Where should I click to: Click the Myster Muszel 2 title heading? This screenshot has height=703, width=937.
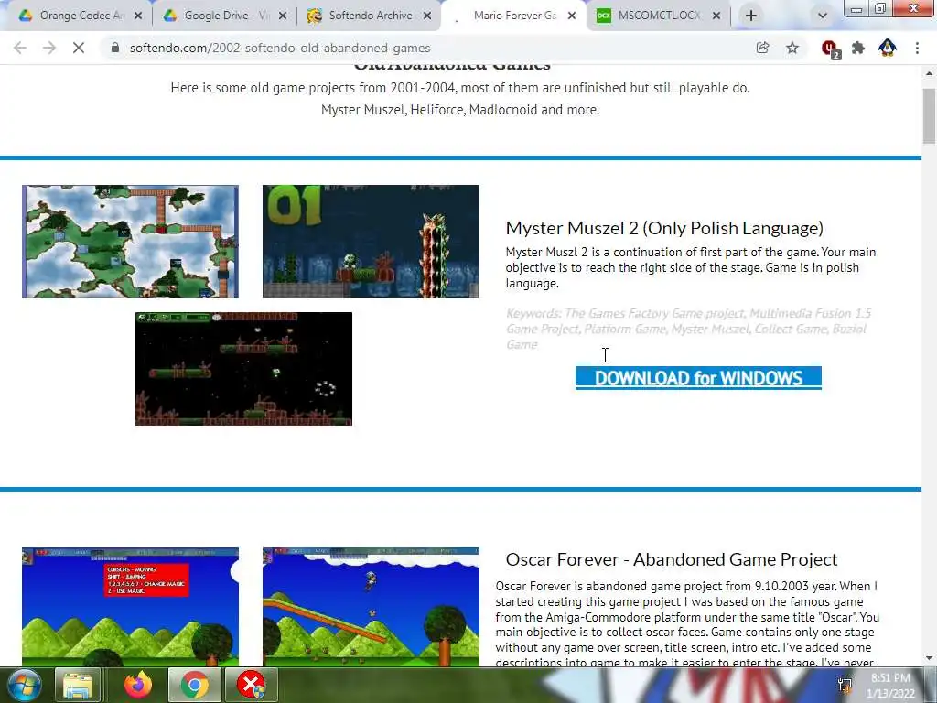pyautogui.click(x=664, y=228)
